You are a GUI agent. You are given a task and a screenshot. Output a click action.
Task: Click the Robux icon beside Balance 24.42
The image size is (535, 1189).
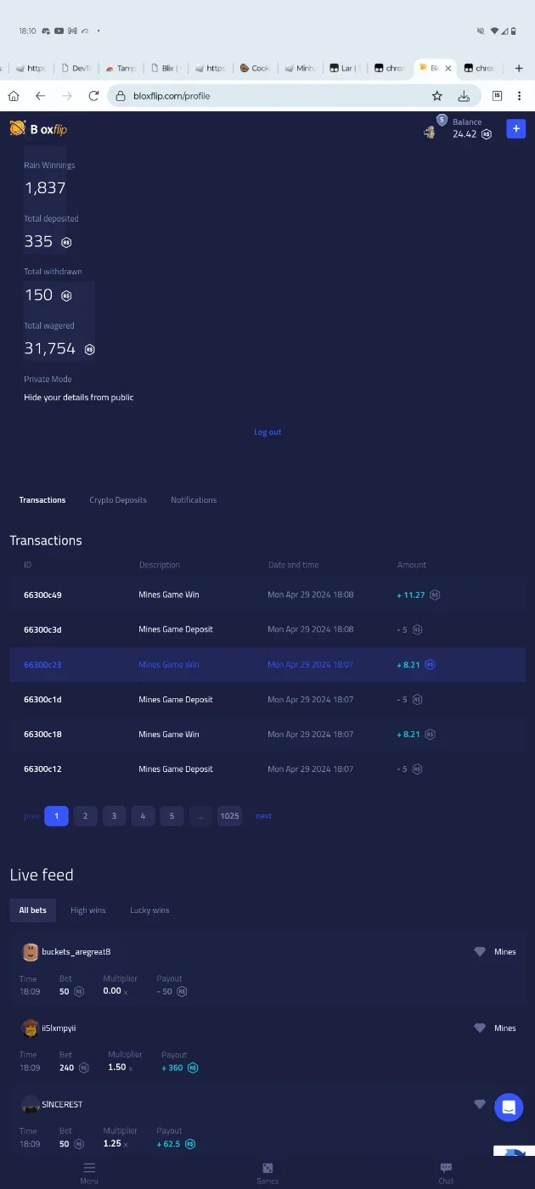coord(487,134)
